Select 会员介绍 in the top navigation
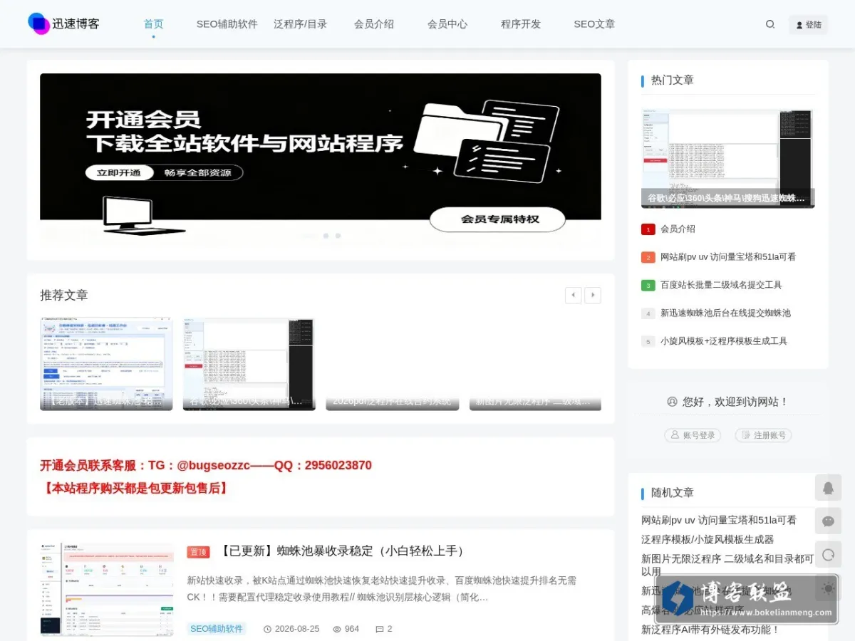 (x=374, y=24)
